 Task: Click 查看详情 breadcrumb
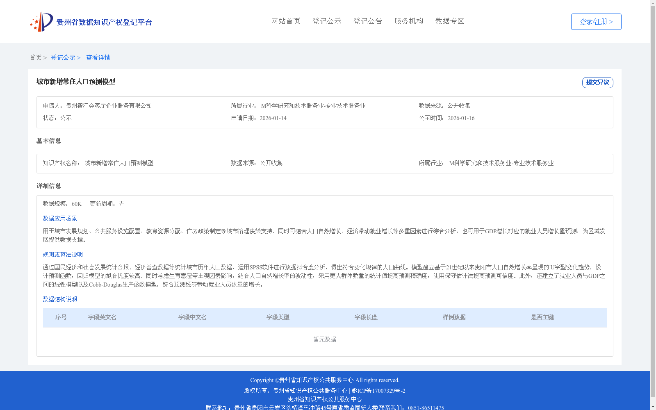coord(98,57)
